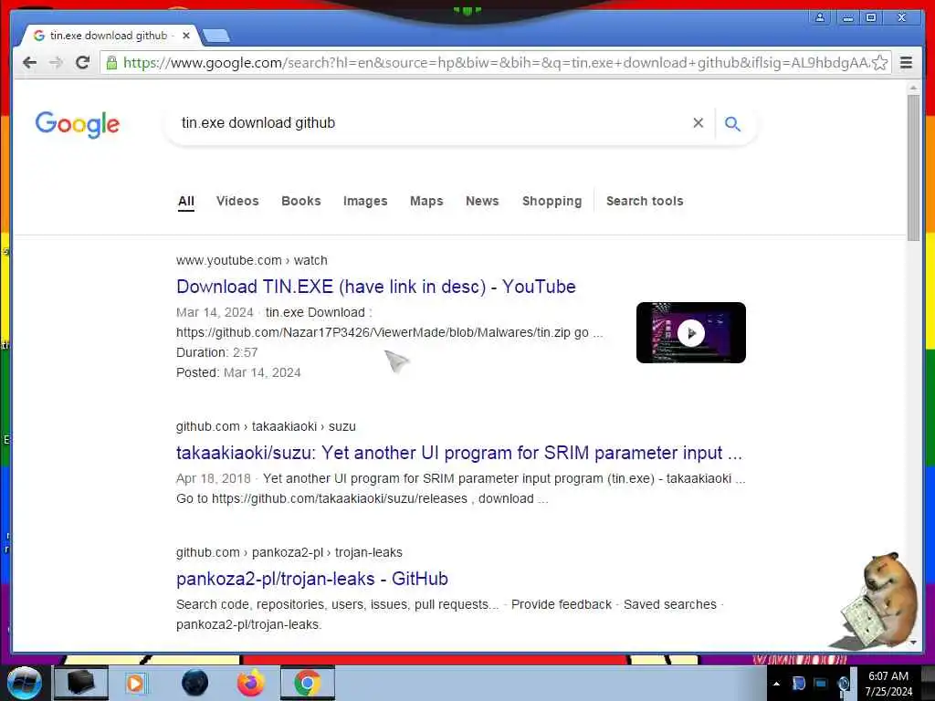Click the Saved searches snippet text
Image resolution: width=935 pixels, height=701 pixels.
pos(670,604)
